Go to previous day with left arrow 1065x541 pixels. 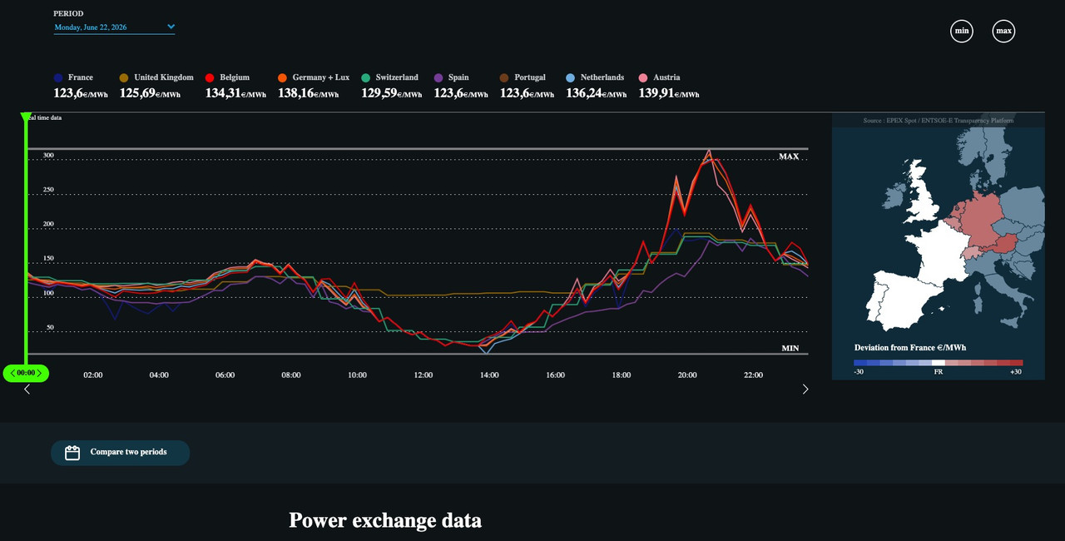27,389
